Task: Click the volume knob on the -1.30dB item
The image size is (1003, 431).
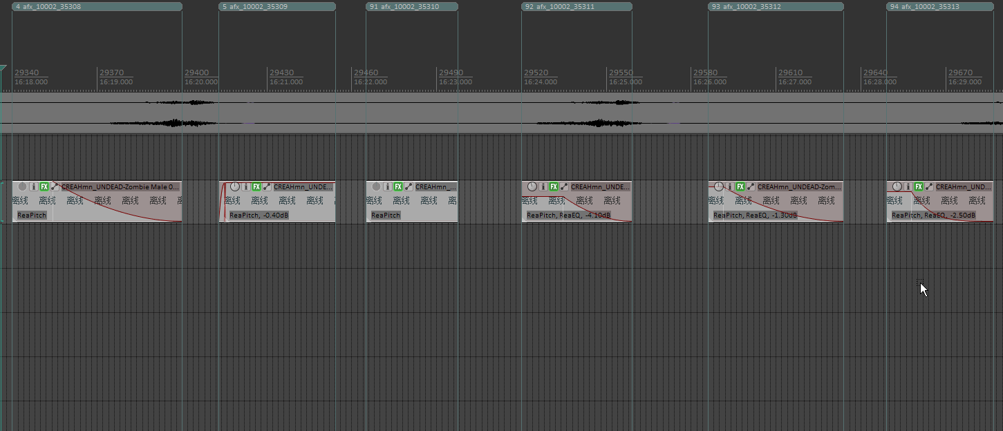Action: pyautogui.click(x=719, y=186)
